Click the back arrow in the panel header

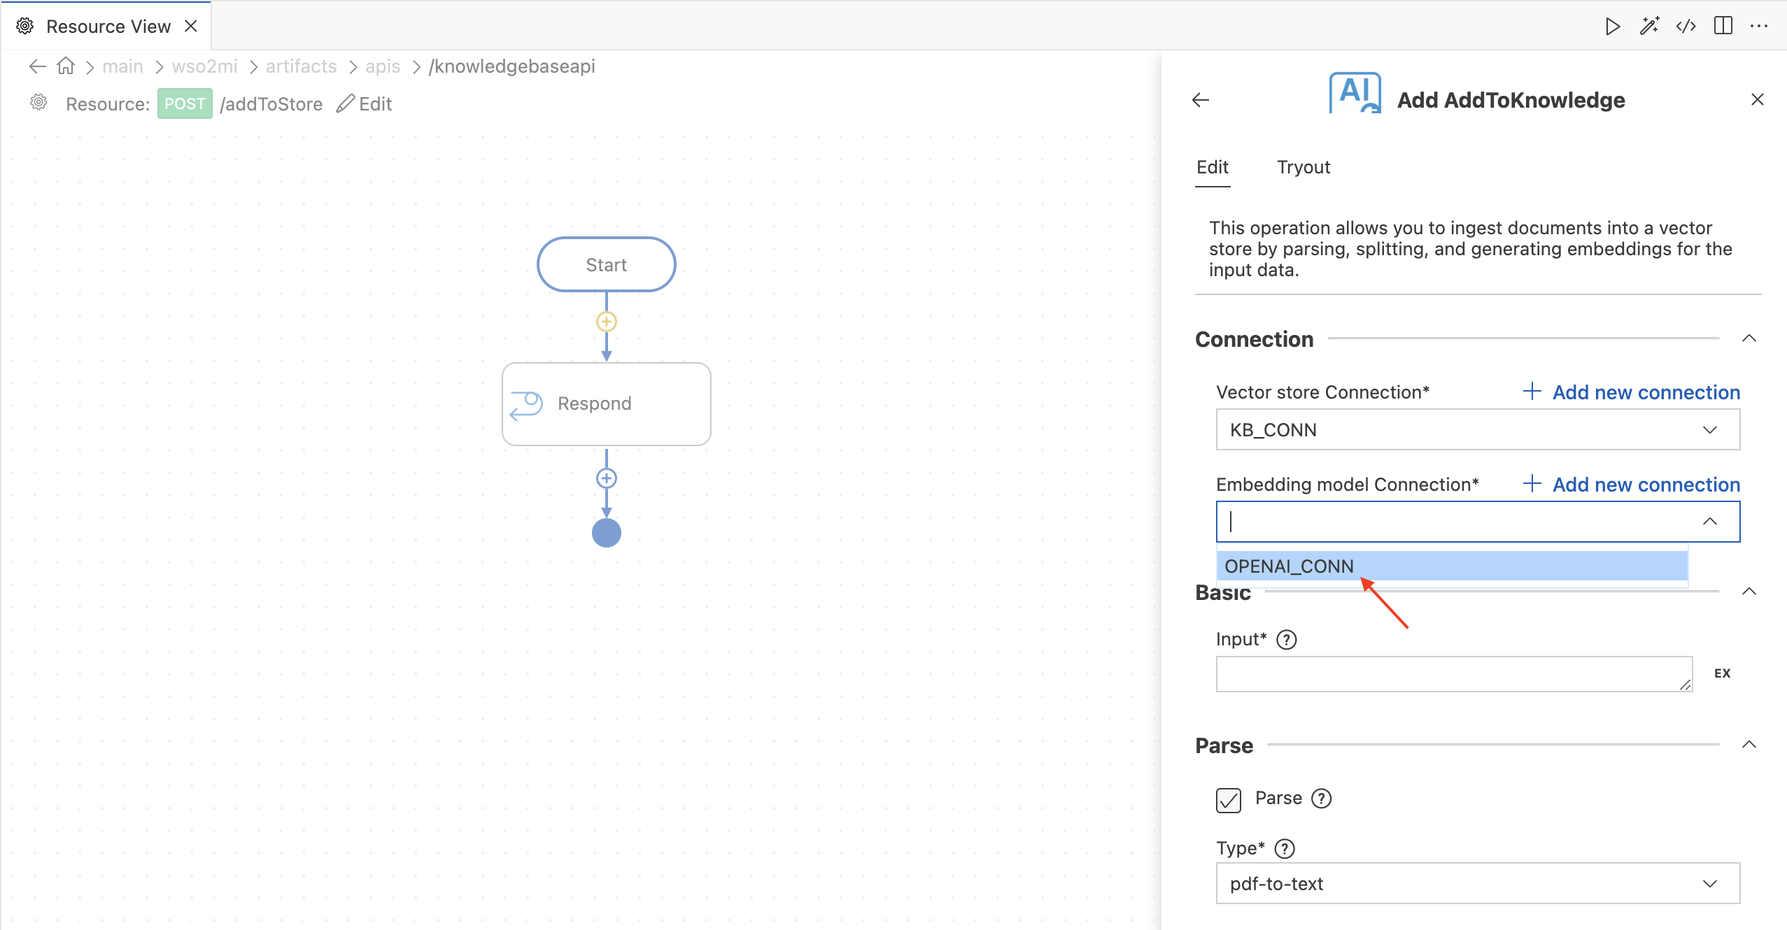[x=1201, y=100]
